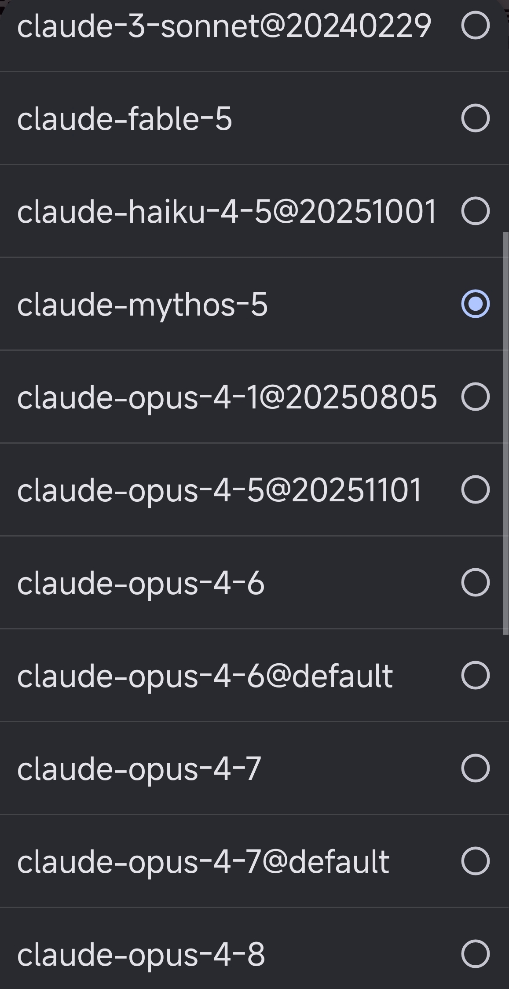Click the selected claude-mythos-5 radio button
Image resolution: width=509 pixels, height=989 pixels.
coord(475,304)
